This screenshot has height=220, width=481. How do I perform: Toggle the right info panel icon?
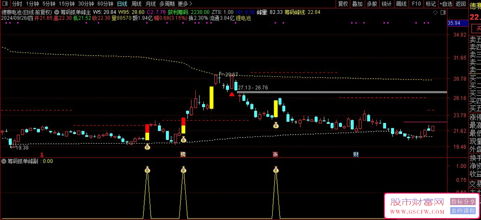pyautogui.click(x=443, y=12)
